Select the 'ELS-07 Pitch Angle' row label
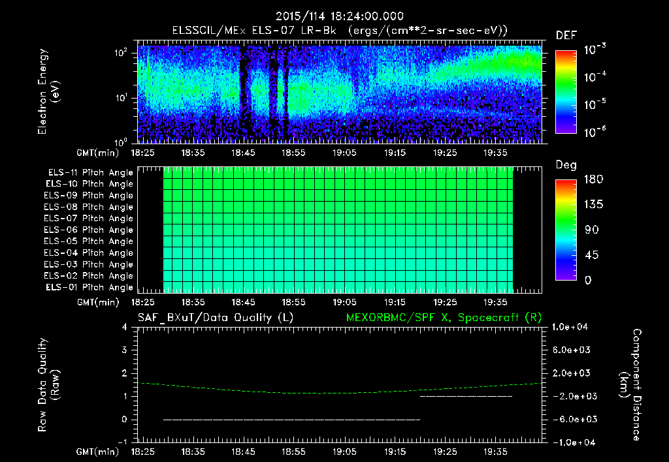The height and width of the screenshot is (462, 669). (x=89, y=219)
